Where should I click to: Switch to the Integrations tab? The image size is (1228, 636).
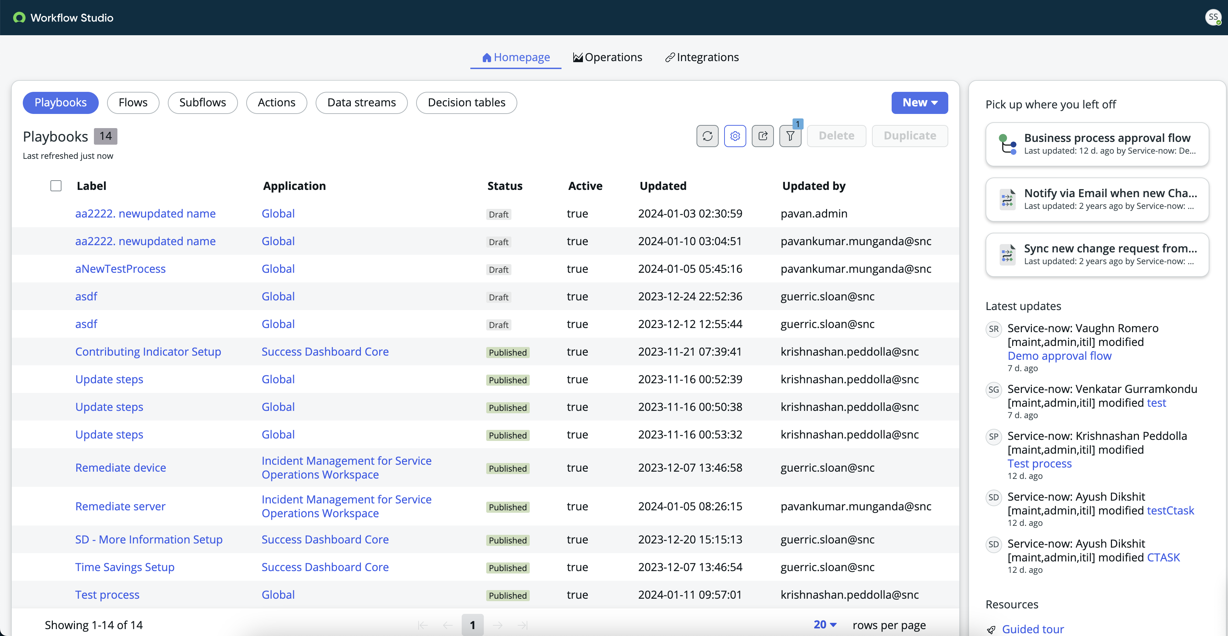pyautogui.click(x=702, y=57)
